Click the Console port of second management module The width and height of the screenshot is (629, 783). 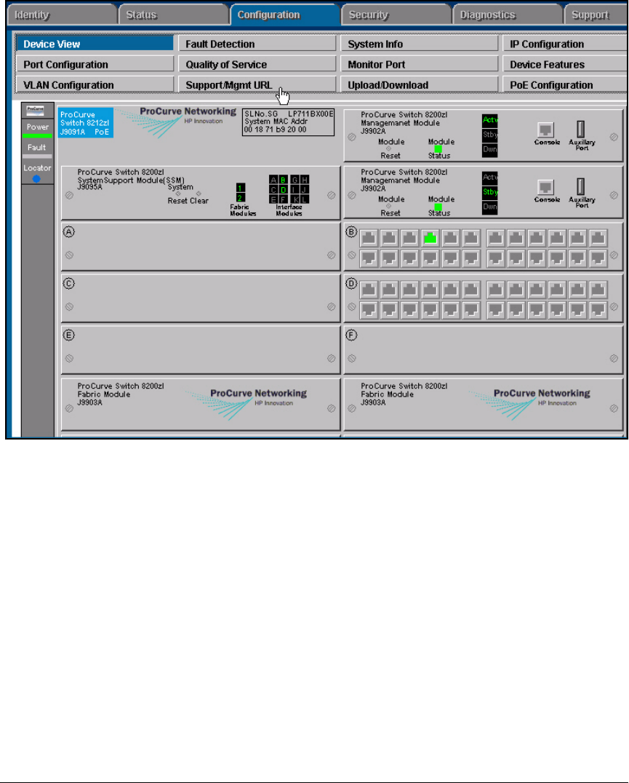point(546,188)
